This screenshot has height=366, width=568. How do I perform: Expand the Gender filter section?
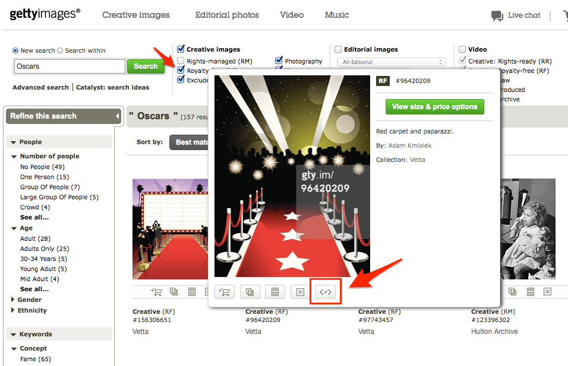(x=14, y=300)
